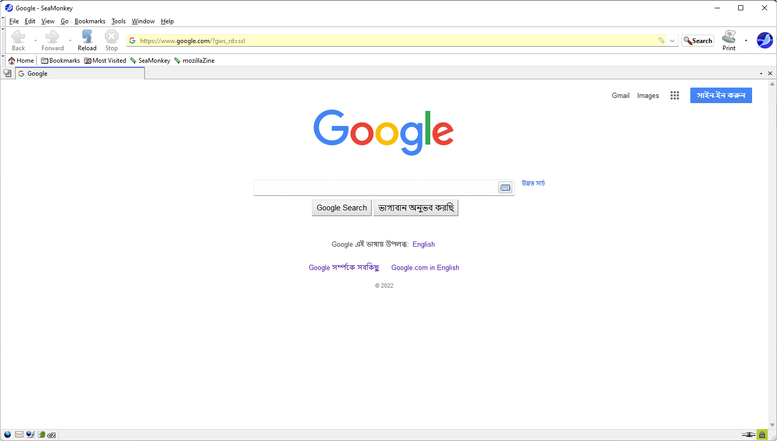The height and width of the screenshot is (441, 777).
Task: Click the Stop loading button
Action: click(x=112, y=40)
